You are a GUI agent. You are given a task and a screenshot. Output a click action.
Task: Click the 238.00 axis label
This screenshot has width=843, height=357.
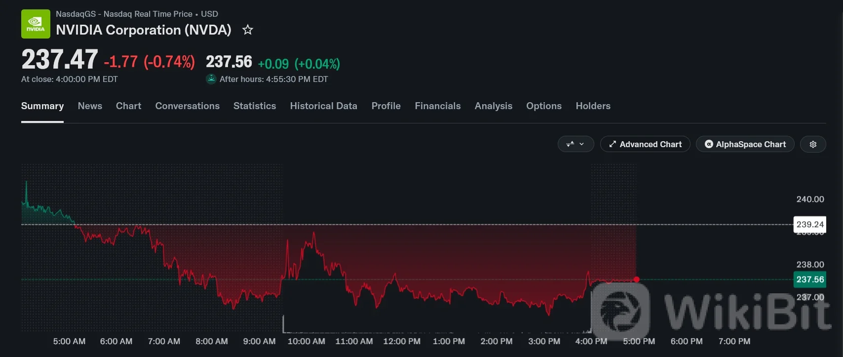click(810, 265)
